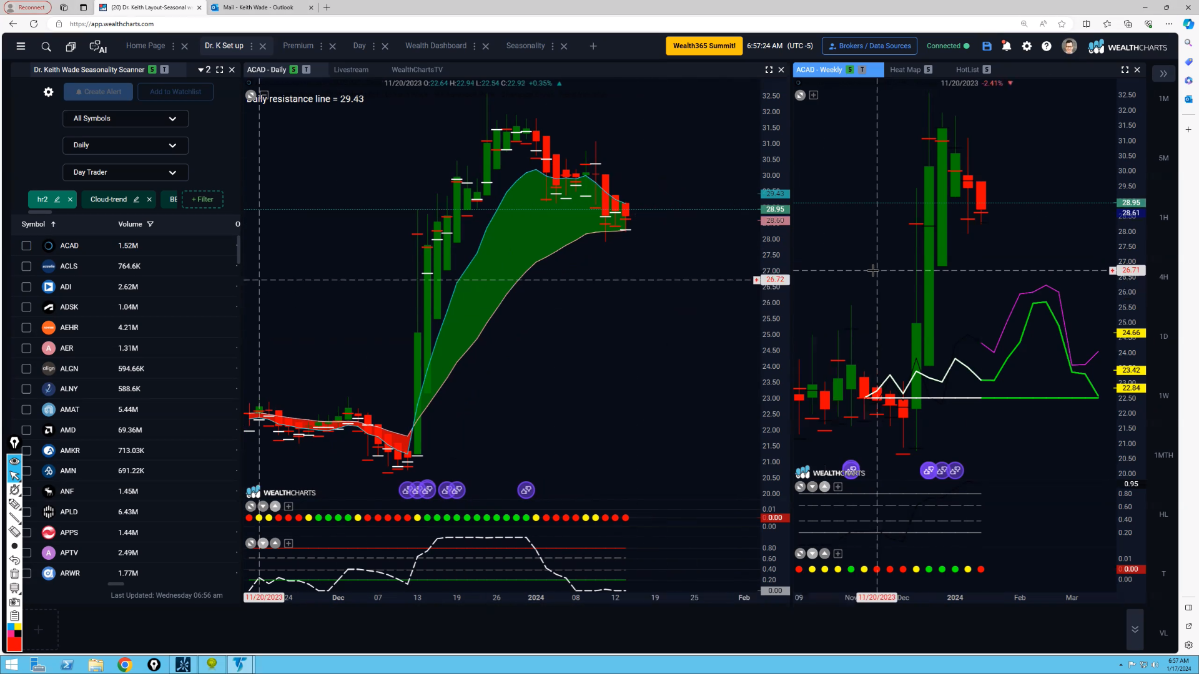Open notifications bell
This screenshot has height=674, width=1199.
pos(1007,46)
